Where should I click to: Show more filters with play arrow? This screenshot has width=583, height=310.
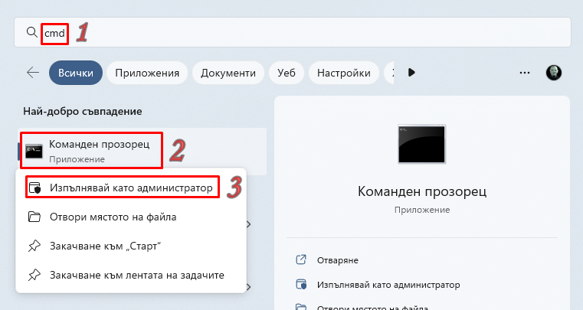tap(411, 72)
